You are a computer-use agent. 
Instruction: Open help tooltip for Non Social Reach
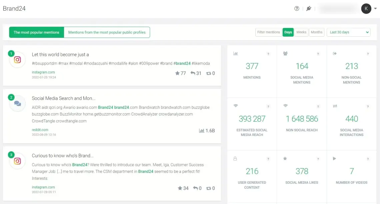click(318, 107)
